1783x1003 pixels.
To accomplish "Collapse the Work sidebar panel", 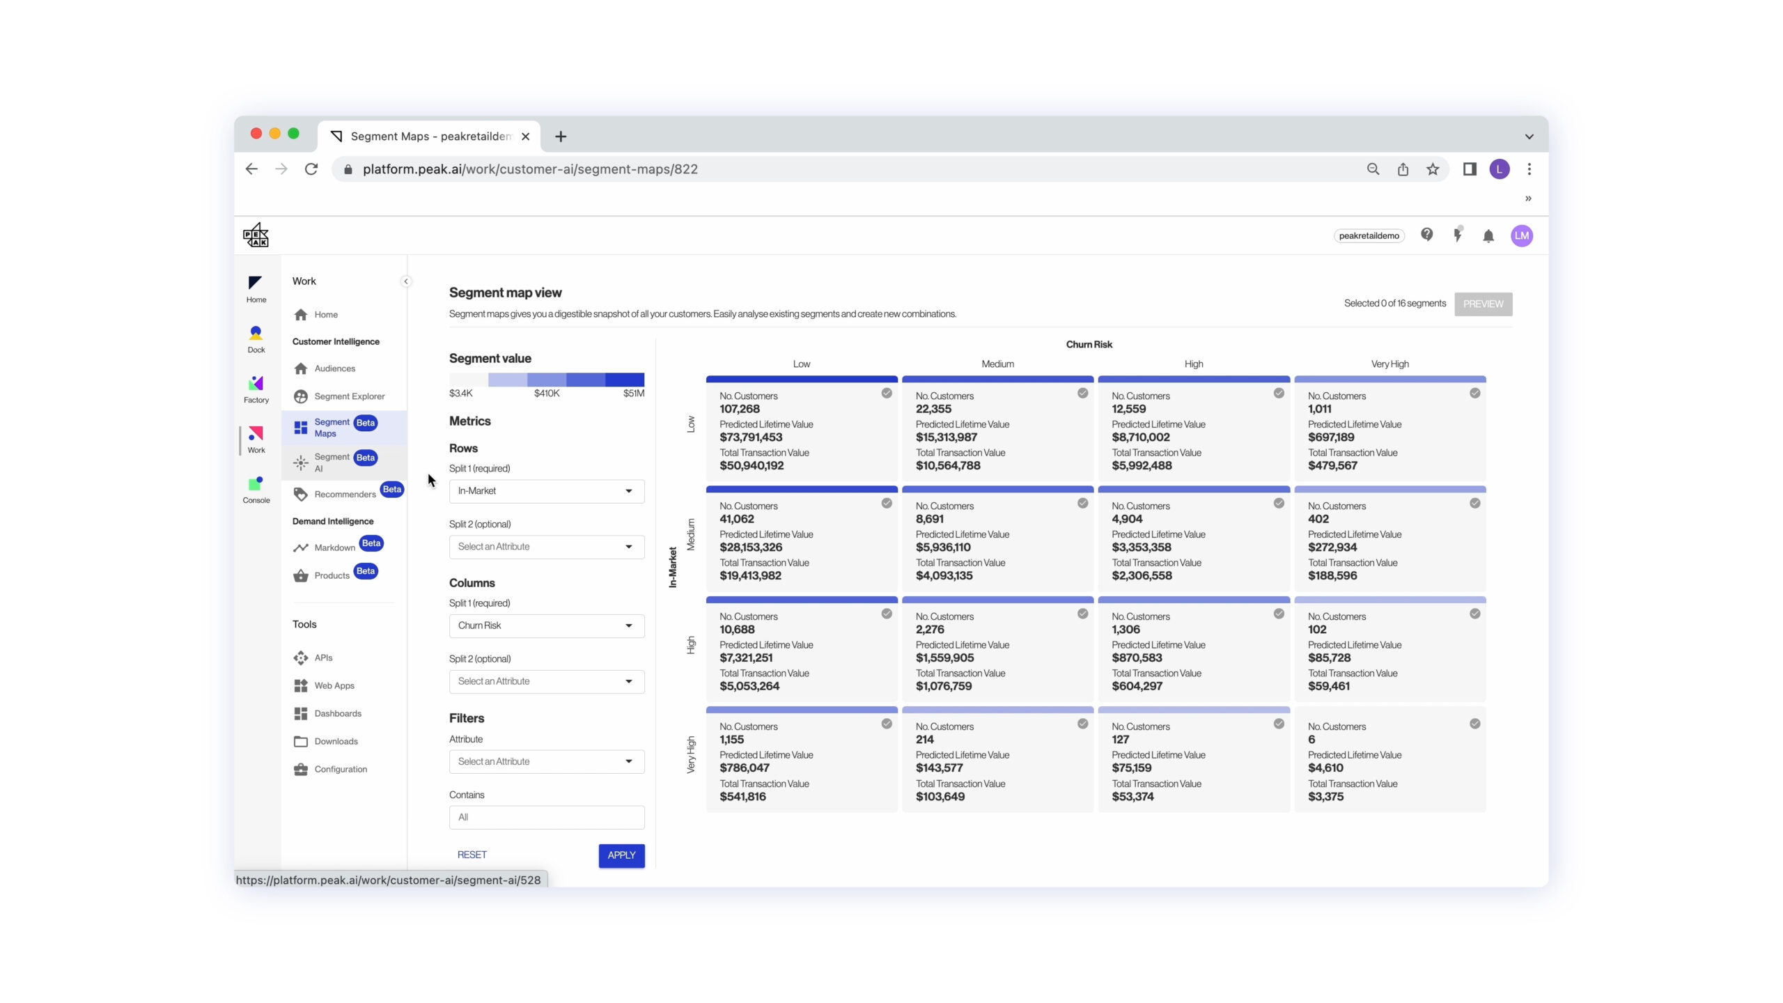I will 406,281.
